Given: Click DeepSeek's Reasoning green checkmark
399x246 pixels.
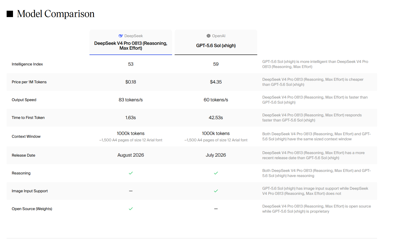Looking at the screenshot, I should click(x=131, y=173).
